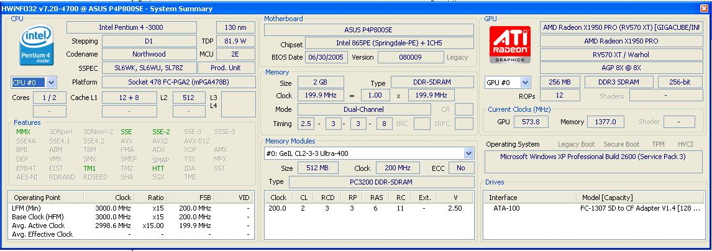Click the Socket 478 FC-PGA2 platform field

point(178,82)
